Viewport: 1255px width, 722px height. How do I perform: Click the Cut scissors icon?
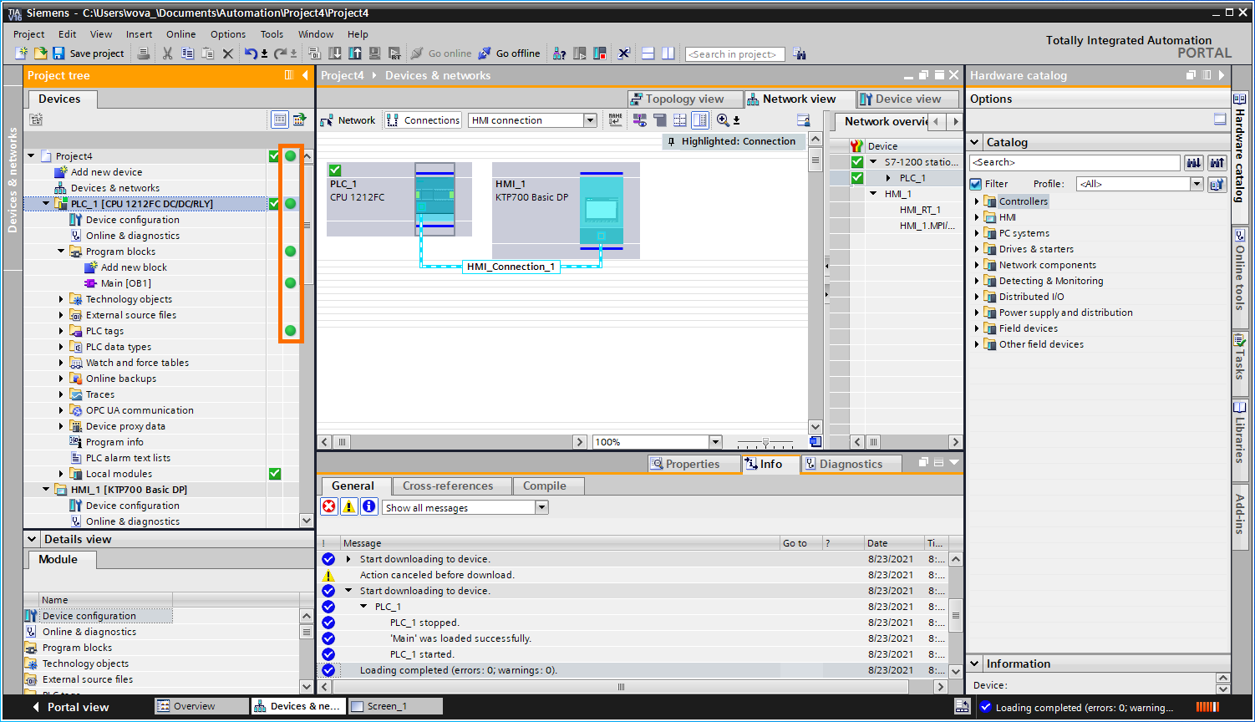coord(167,53)
